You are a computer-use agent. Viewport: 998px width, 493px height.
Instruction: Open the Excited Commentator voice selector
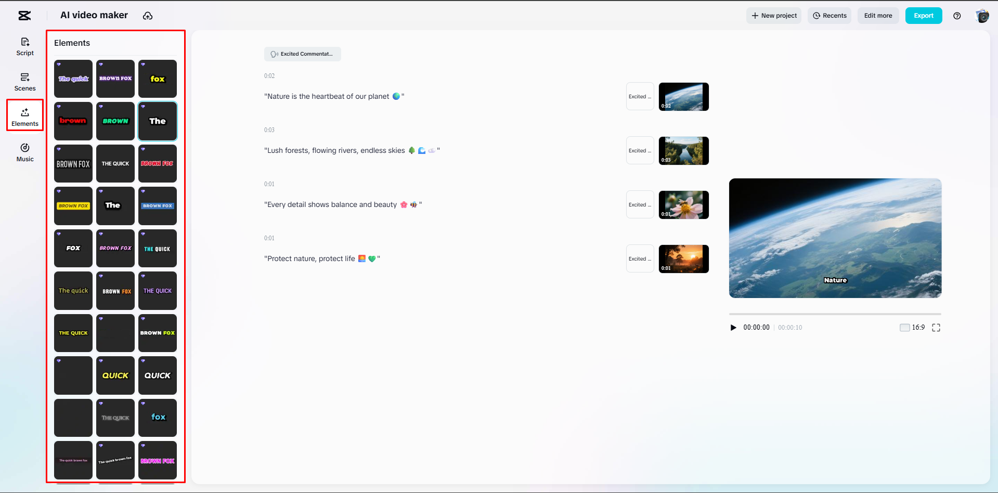click(303, 54)
